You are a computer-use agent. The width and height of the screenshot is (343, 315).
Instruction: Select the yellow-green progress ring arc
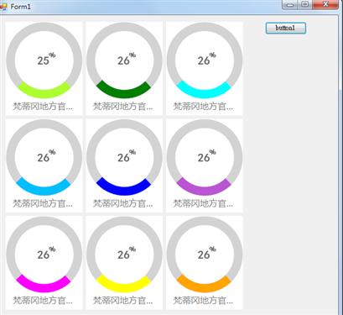[x=44, y=92]
